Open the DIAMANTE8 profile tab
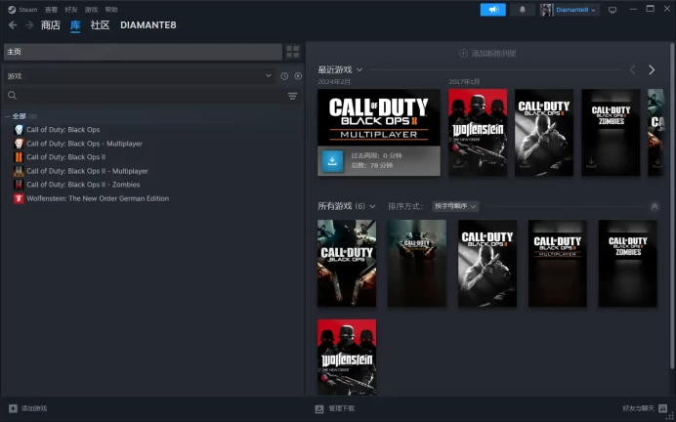 [x=148, y=25]
